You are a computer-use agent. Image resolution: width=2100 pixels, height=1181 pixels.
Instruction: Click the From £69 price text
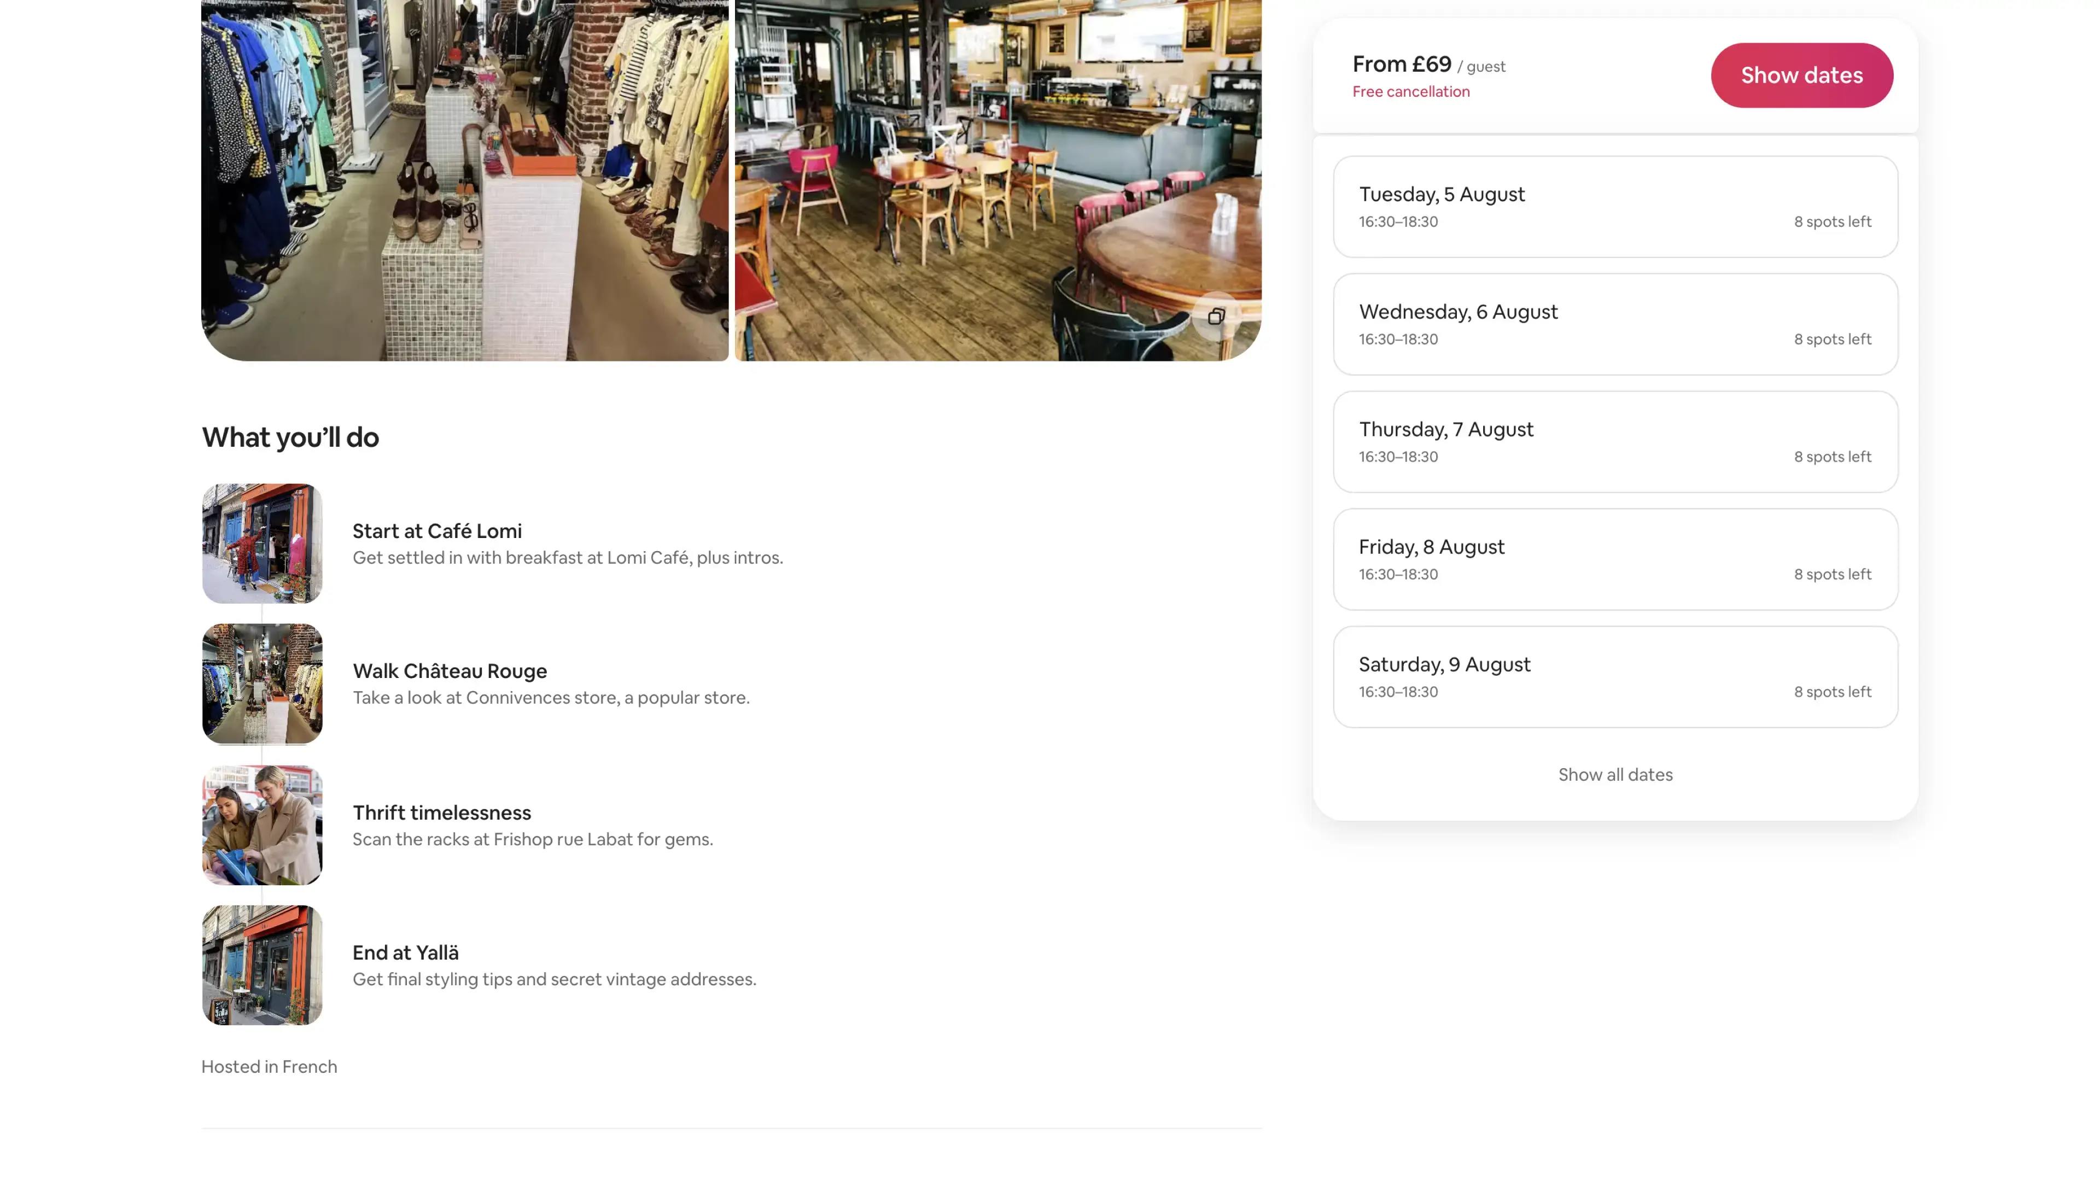click(1401, 65)
